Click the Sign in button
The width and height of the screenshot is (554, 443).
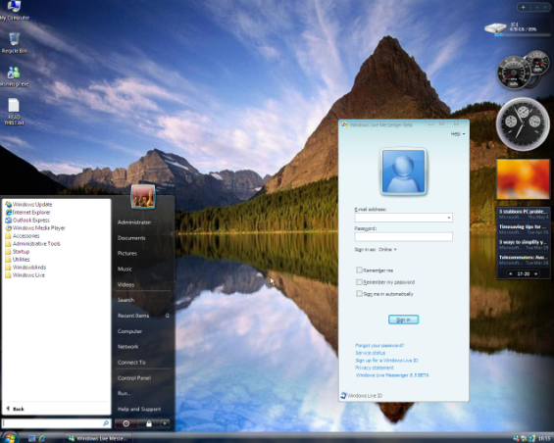(403, 320)
